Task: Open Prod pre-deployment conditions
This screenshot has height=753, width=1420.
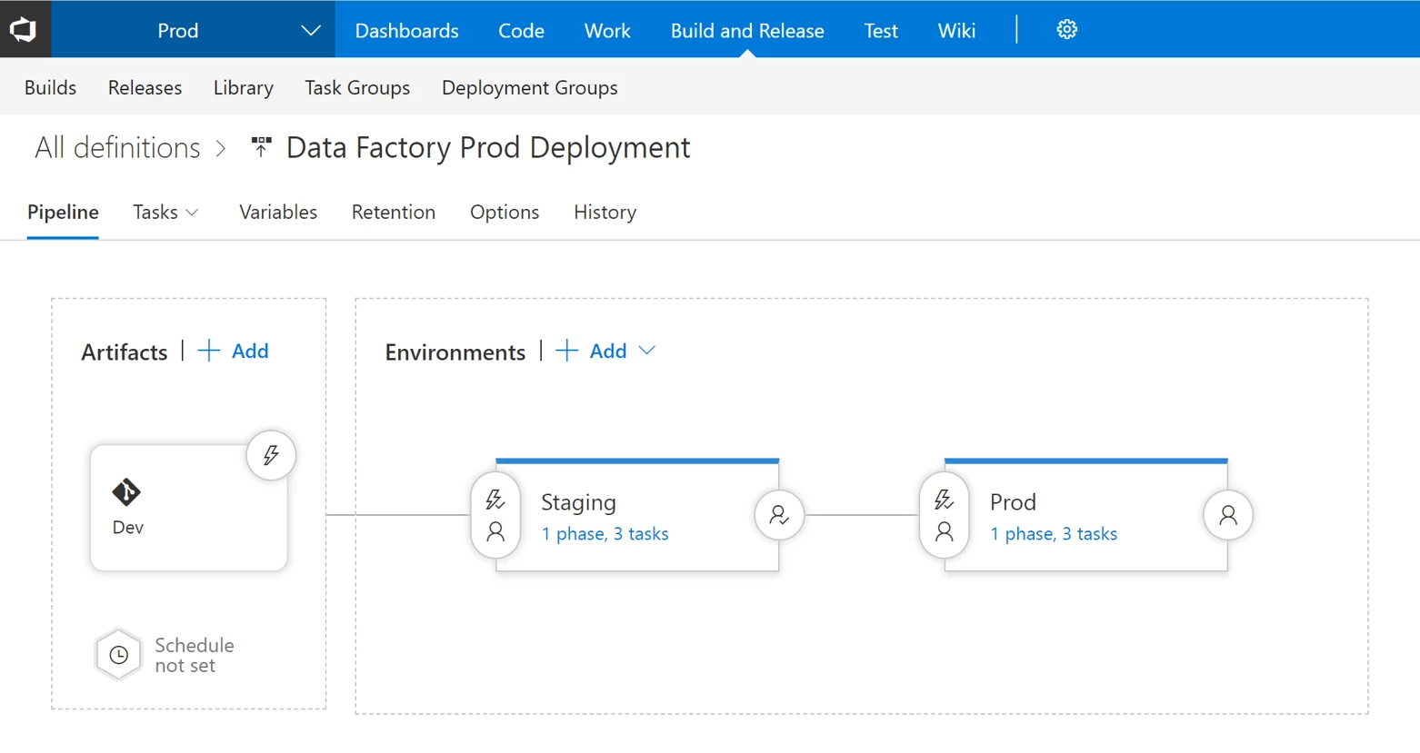Action: [x=945, y=515]
